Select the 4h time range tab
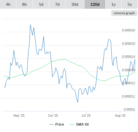The image size is (138, 132). tap(8, 4)
